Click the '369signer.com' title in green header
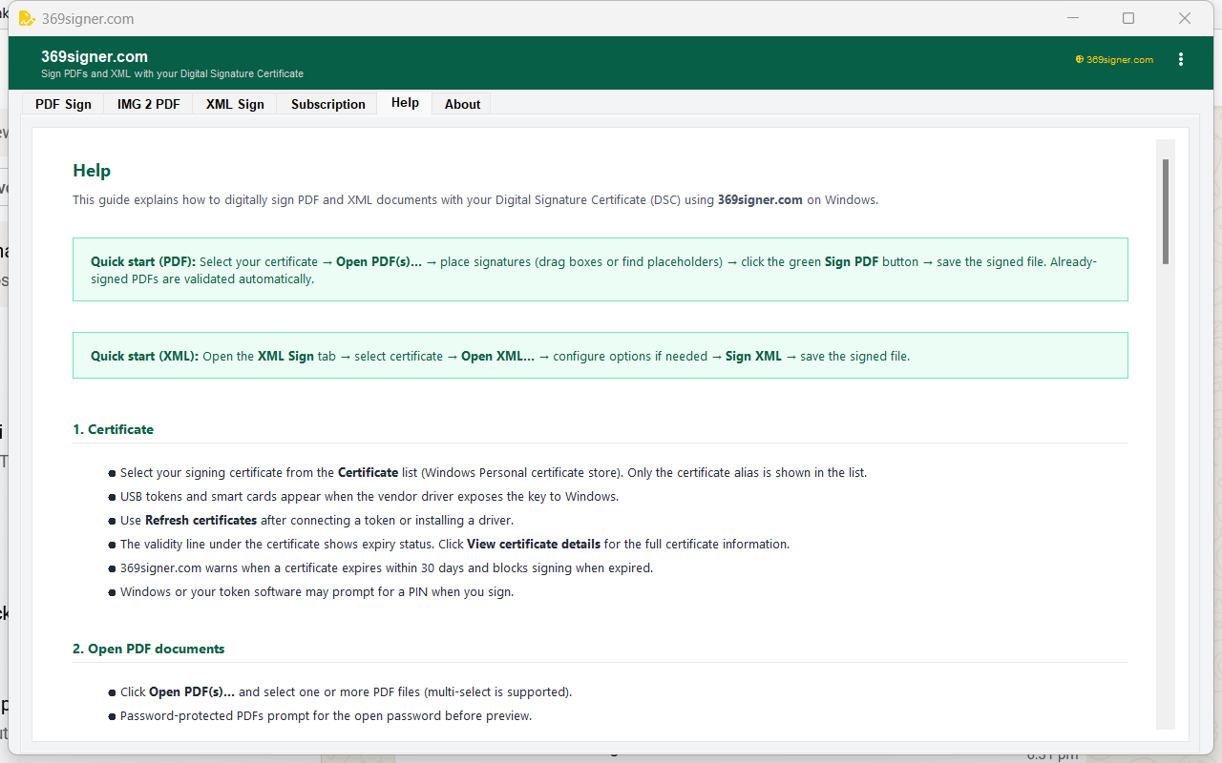 point(95,56)
